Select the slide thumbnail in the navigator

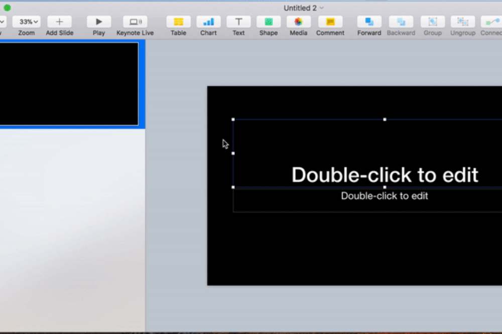tap(68, 84)
